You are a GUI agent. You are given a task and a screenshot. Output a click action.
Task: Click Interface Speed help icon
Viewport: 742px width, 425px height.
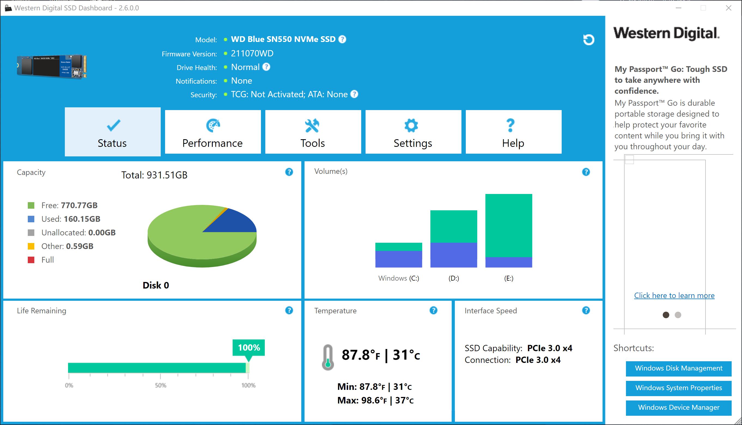click(x=586, y=310)
